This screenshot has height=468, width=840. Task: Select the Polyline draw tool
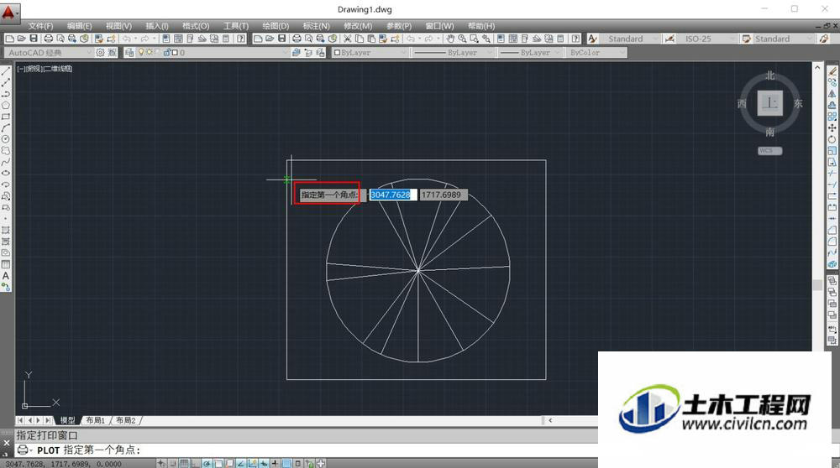6,94
